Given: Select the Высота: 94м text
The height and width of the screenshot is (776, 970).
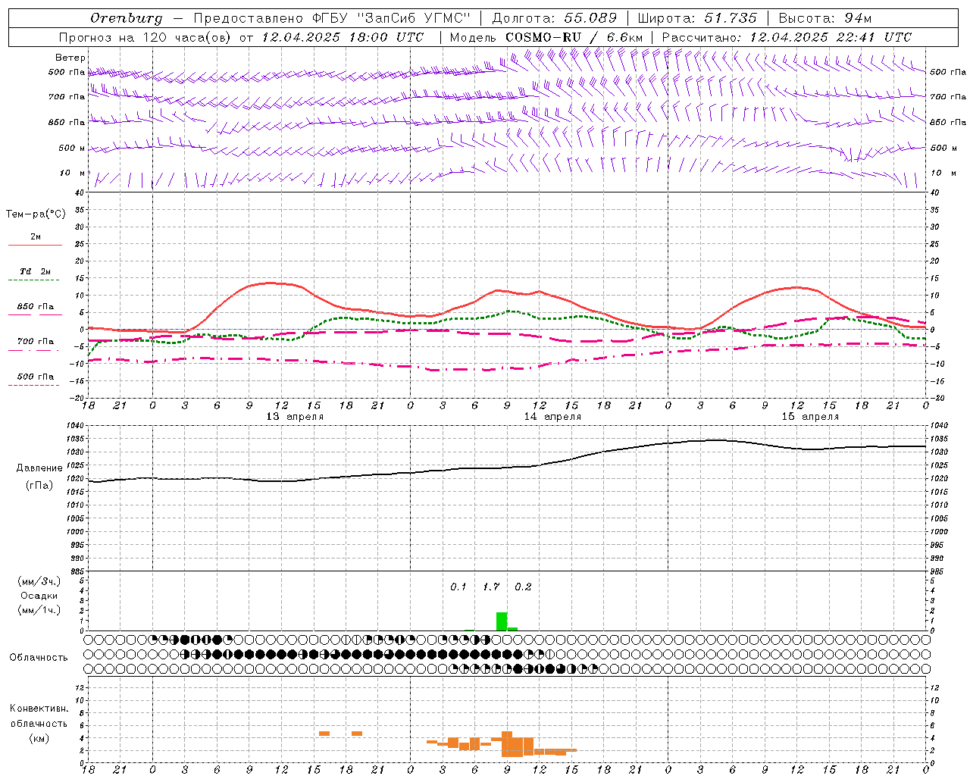Looking at the screenshot, I should click(x=825, y=18).
